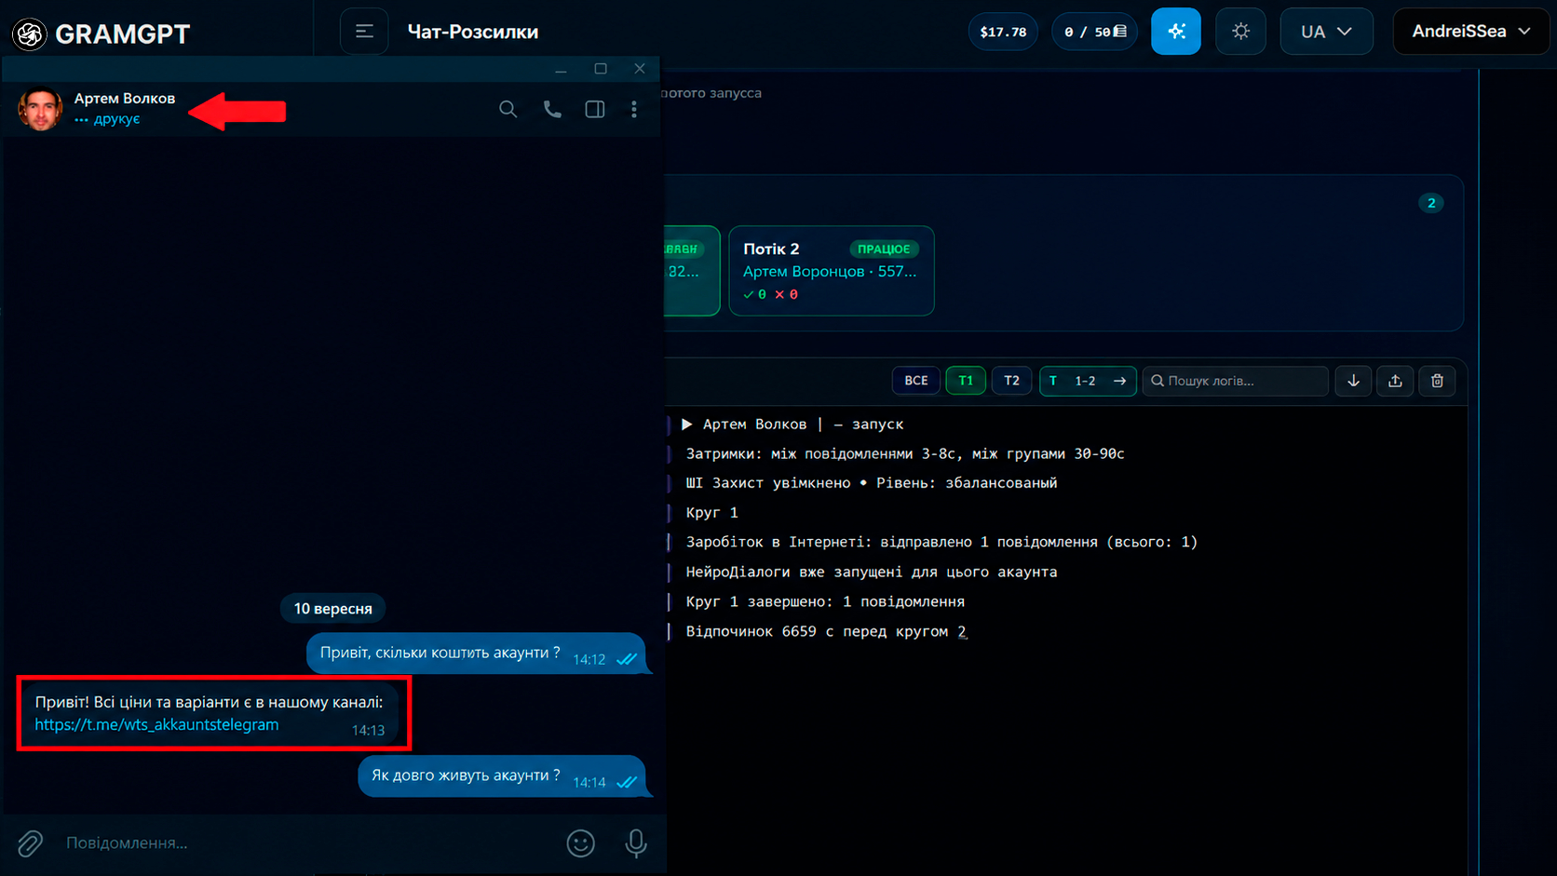Filter logs by T2
This screenshot has width=1557, height=876.
coord(1011,381)
